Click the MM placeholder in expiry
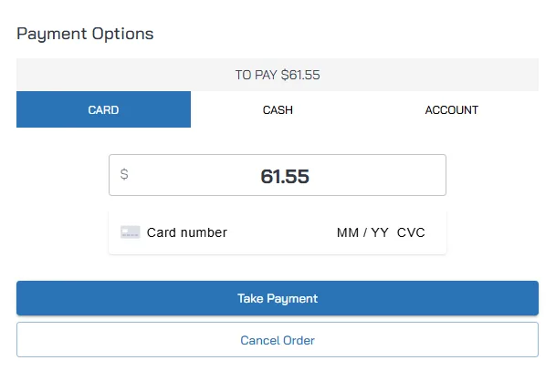Image resolution: width=556 pixels, height=381 pixels. coord(348,232)
